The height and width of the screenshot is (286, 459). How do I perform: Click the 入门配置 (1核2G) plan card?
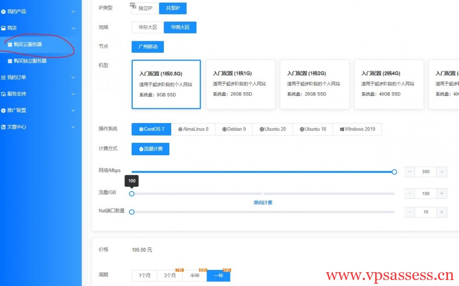point(314,84)
